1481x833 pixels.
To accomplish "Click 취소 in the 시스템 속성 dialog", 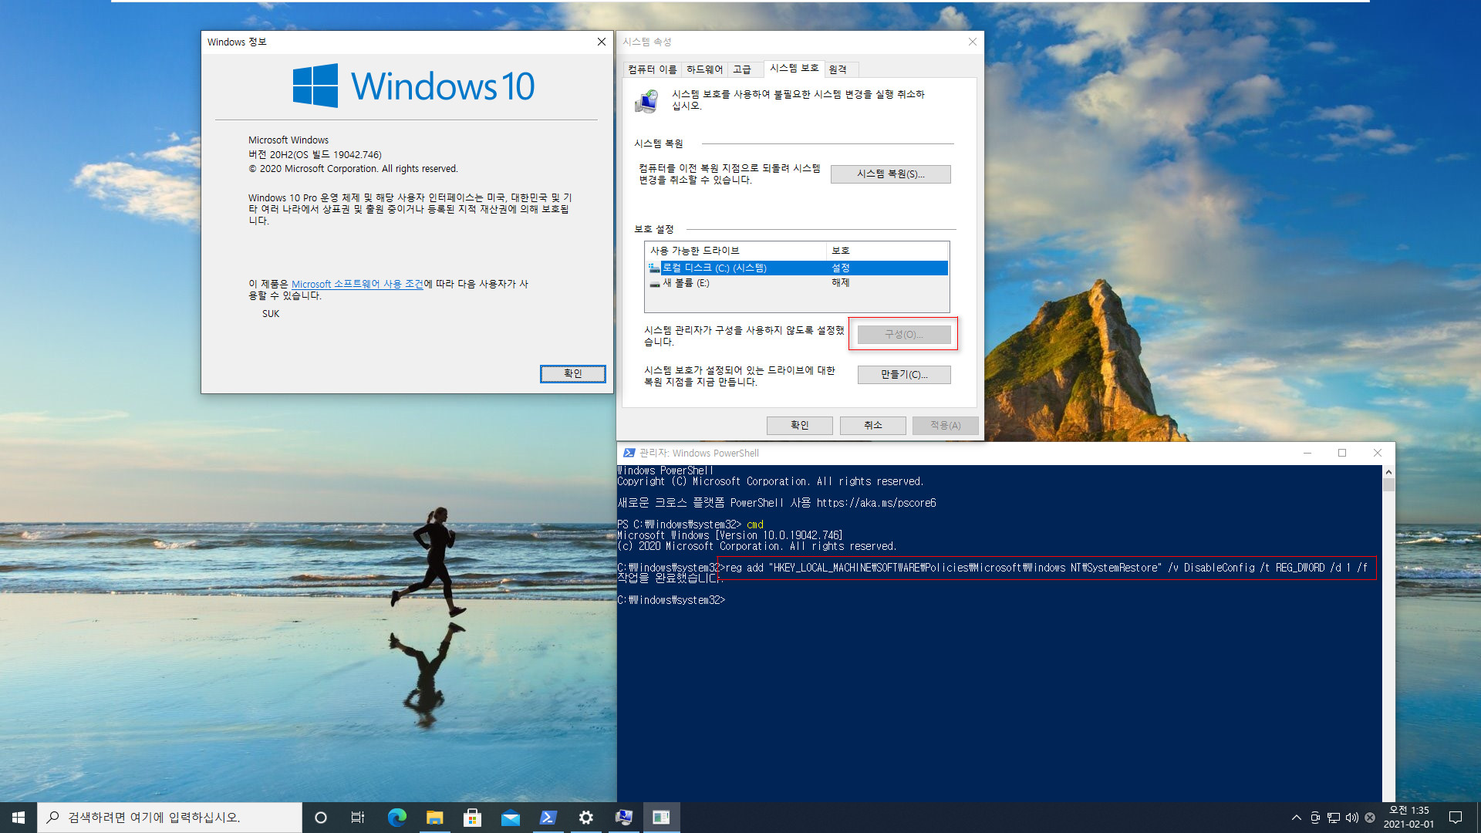I will click(x=872, y=425).
